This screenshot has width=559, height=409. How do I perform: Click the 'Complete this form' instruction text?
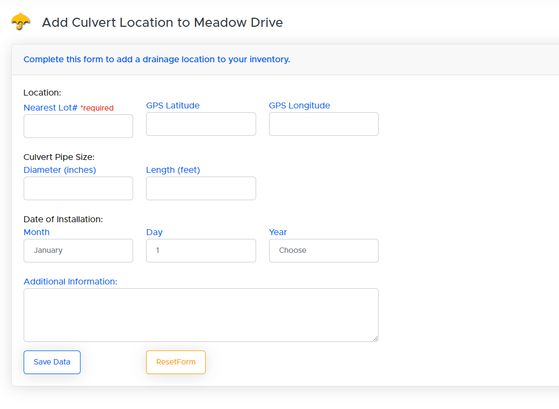point(156,60)
